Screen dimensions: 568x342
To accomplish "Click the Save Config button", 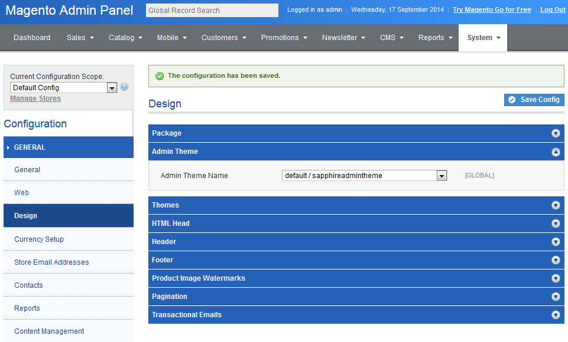I will (x=534, y=100).
